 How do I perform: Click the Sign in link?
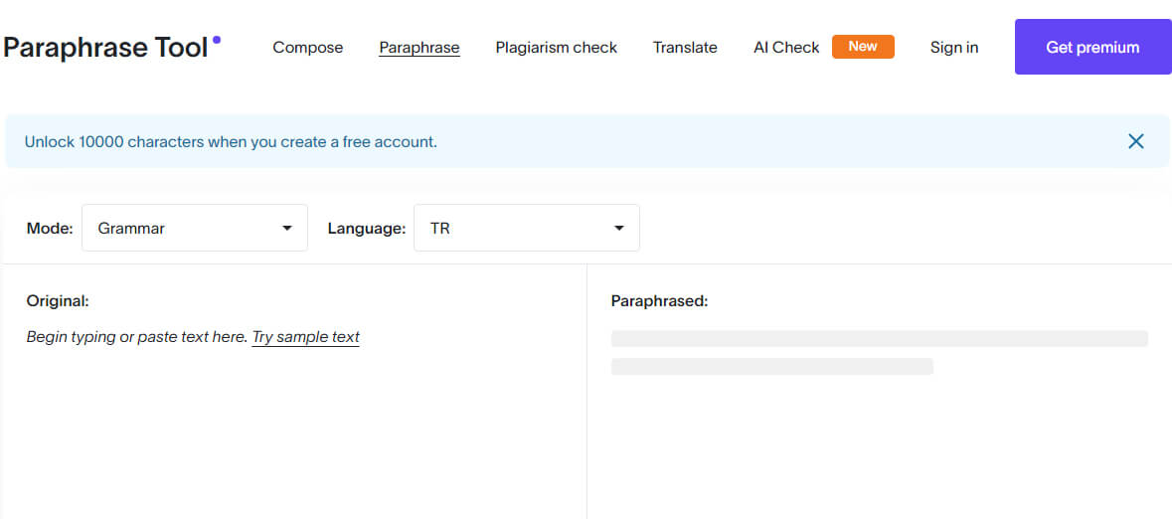point(953,48)
